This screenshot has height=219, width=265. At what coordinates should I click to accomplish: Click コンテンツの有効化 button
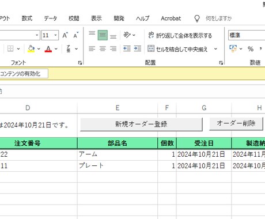tap(24, 74)
